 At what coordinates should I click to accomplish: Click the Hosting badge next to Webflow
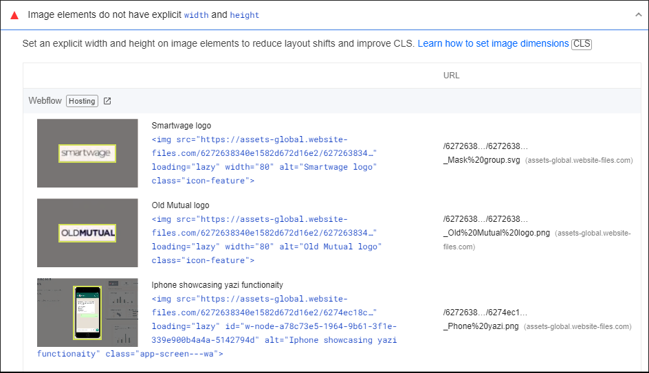pos(82,101)
